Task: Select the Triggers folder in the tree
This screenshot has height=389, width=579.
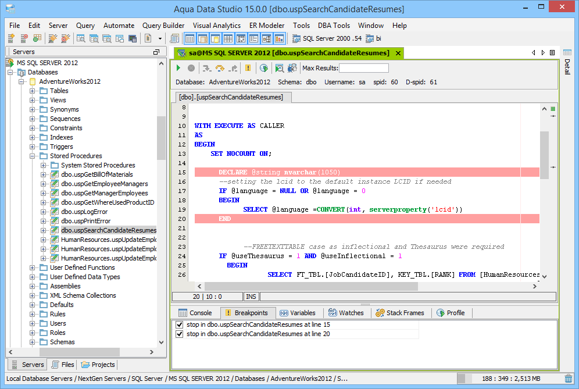Action: click(x=61, y=147)
